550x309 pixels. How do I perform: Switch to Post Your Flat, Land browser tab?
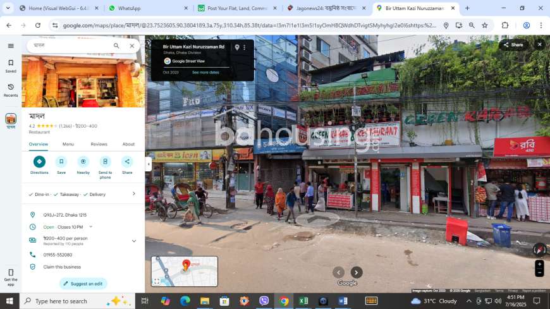[237, 8]
